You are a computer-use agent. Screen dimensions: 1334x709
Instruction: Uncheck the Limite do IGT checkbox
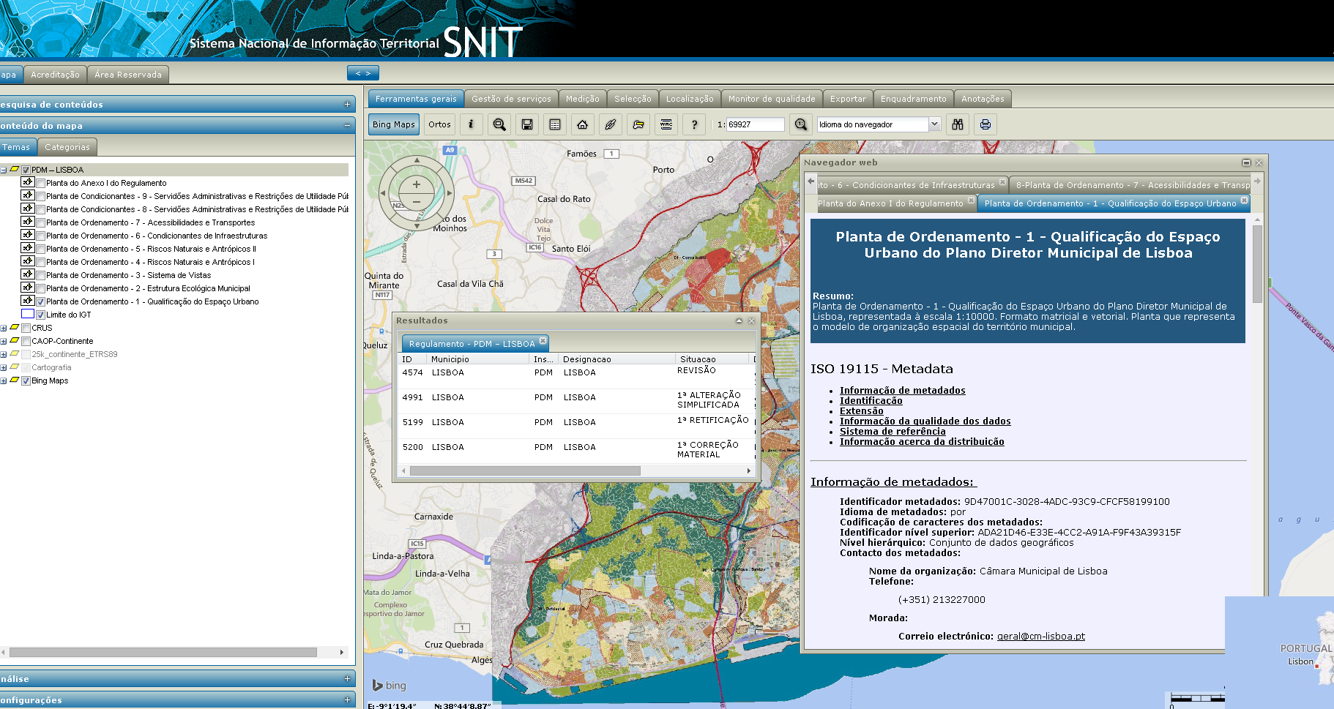point(41,315)
